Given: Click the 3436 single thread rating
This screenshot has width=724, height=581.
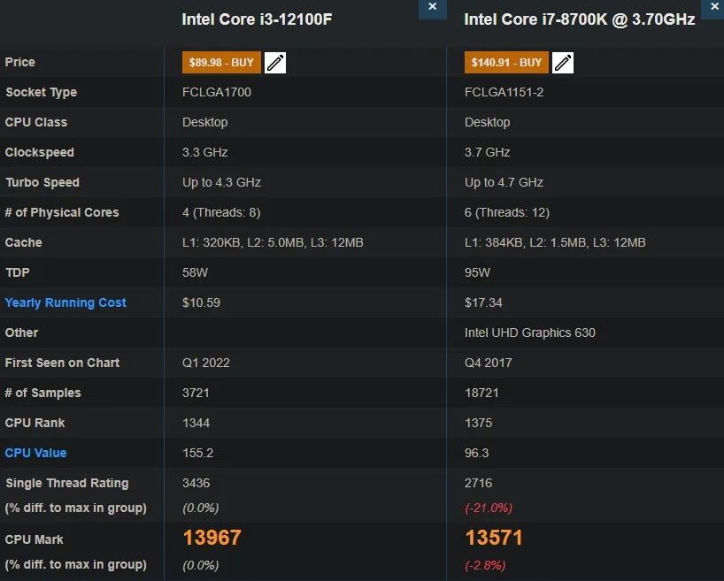Looking at the screenshot, I should [196, 483].
